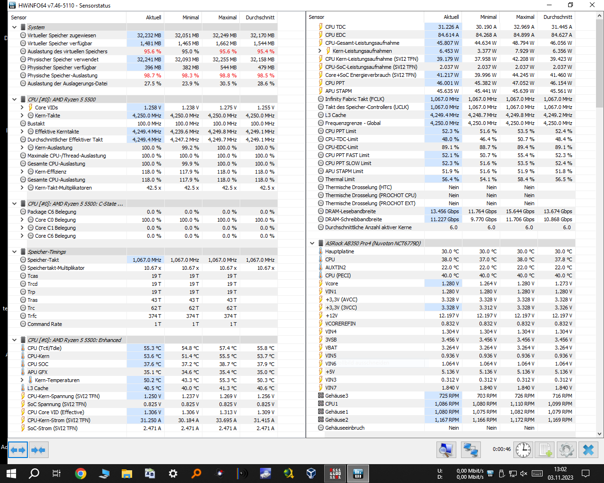Click taskbar search magnifier
This screenshot has width=604, height=483.
(34, 474)
